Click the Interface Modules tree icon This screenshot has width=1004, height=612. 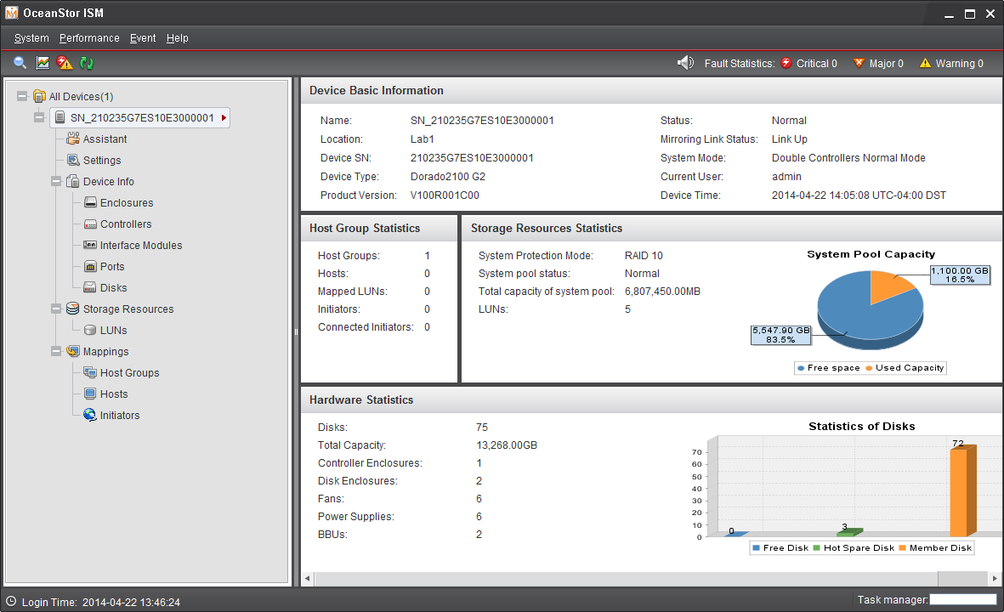coord(90,245)
